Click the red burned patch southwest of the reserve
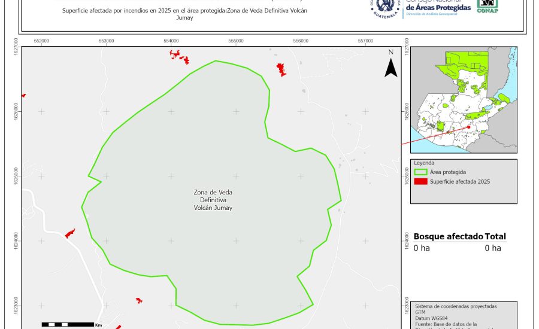This screenshot has height=329, width=539. click(x=70, y=233)
